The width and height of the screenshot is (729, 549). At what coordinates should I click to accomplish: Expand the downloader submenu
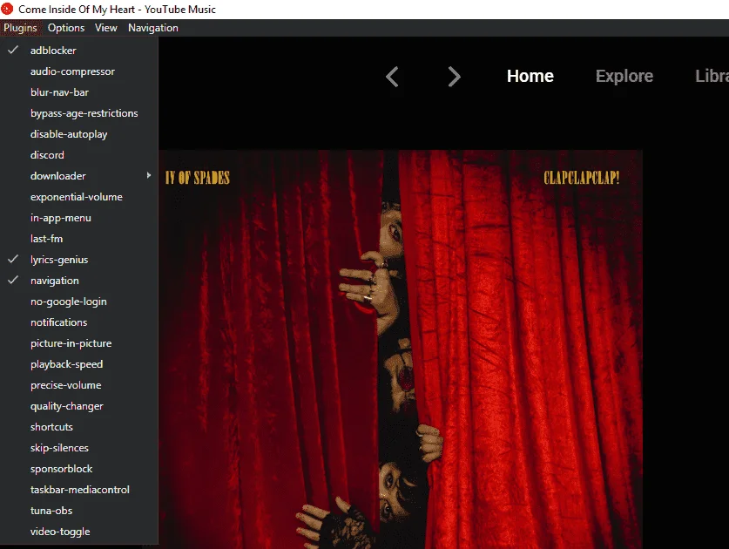(x=79, y=176)
